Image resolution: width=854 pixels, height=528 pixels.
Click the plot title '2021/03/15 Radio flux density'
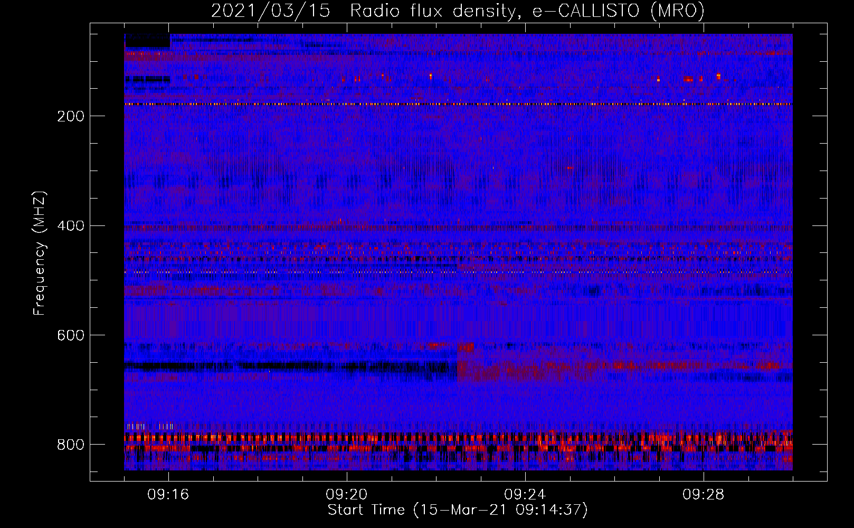pos(458,11)
